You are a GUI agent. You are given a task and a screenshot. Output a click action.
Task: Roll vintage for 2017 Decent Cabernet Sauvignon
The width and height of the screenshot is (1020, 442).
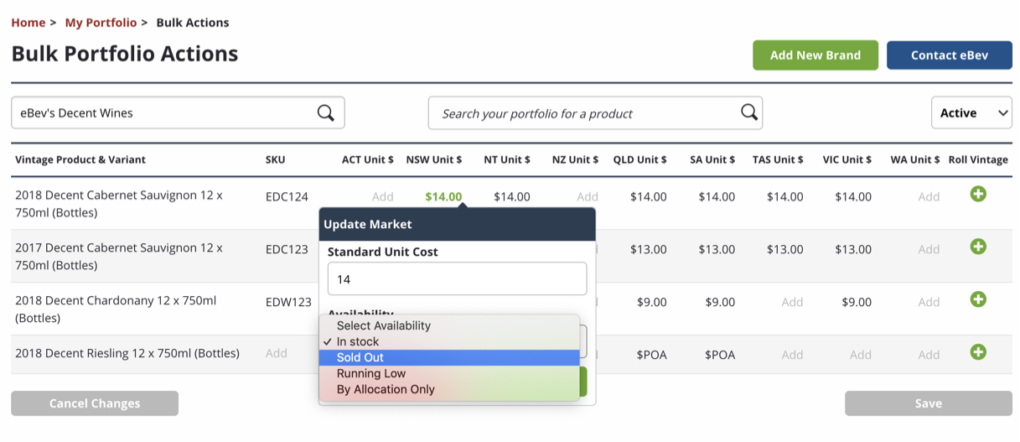(977, 247)
